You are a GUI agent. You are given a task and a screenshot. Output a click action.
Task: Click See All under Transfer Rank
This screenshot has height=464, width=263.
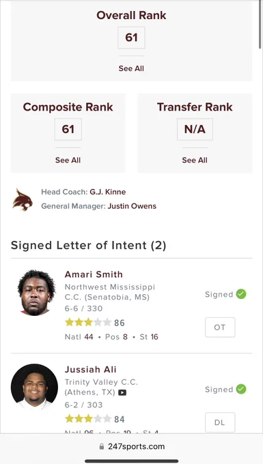point(195,160)
